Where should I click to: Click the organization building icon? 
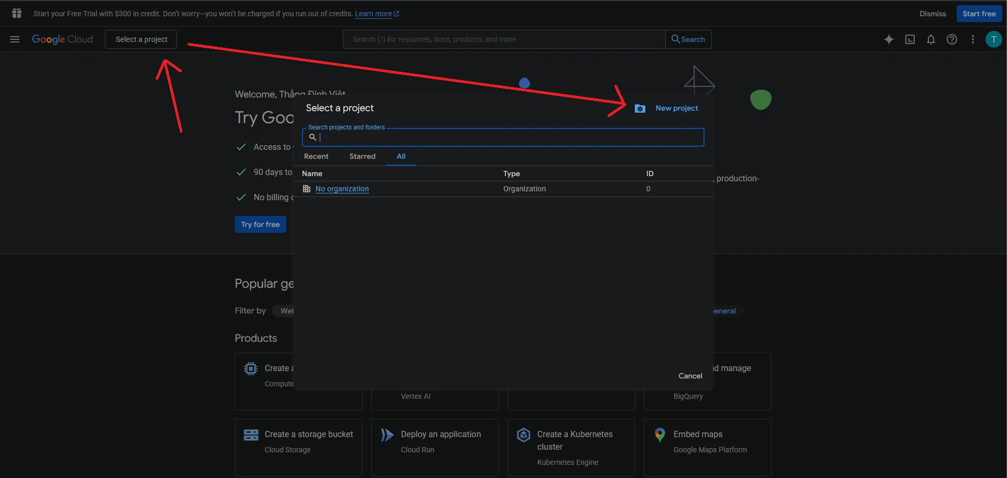click(x=307, y=189)
